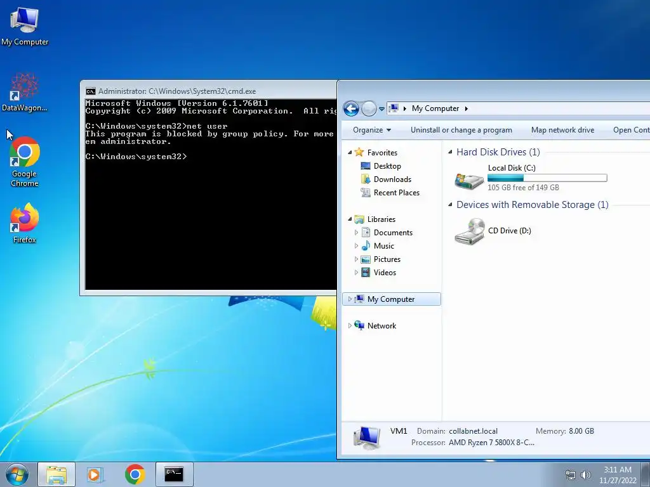The height and width of the screenshot is (487, 650).
Task: Click AMD Ryzen 7 5800X processor text
Action: click(x=491, y=443)
